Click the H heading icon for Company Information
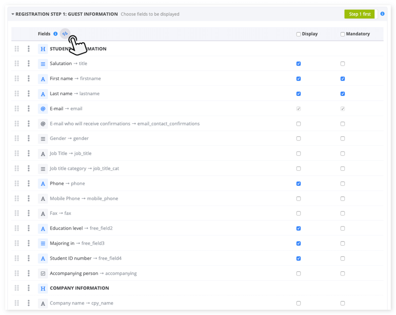The image size is (396, 315). pos(43,288)
